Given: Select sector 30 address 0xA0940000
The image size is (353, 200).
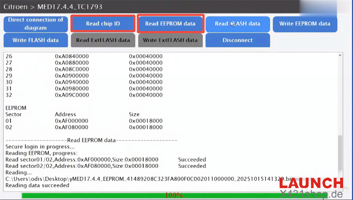Looking at the screenshot, I should (72, 82).
